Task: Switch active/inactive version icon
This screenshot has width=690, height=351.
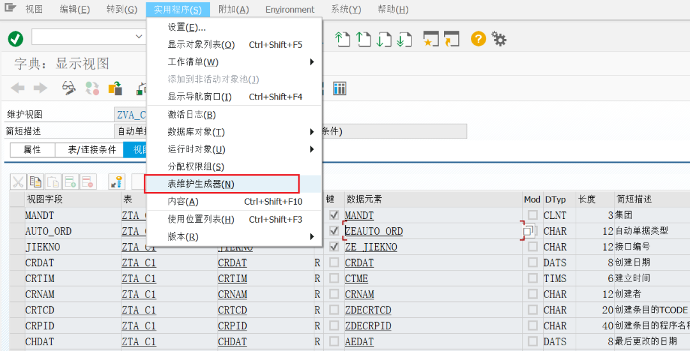Action: tap(92, 88)
